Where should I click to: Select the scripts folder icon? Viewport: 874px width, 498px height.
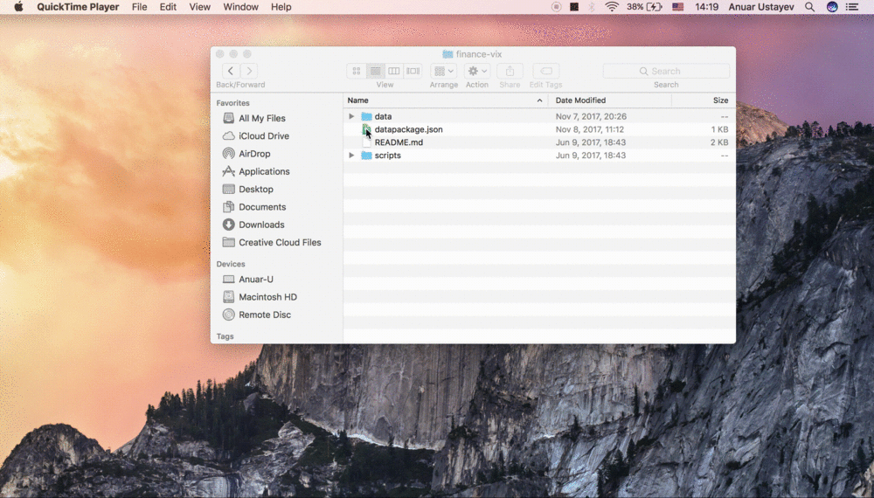click(x=366, y=156)
